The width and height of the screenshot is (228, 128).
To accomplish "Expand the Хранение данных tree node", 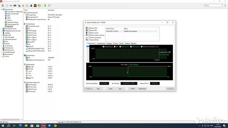I will click(x=1, y=39).
